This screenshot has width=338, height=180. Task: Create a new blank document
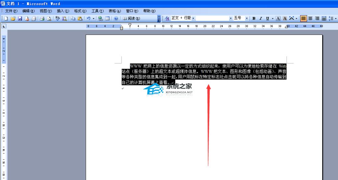point(6,19)
